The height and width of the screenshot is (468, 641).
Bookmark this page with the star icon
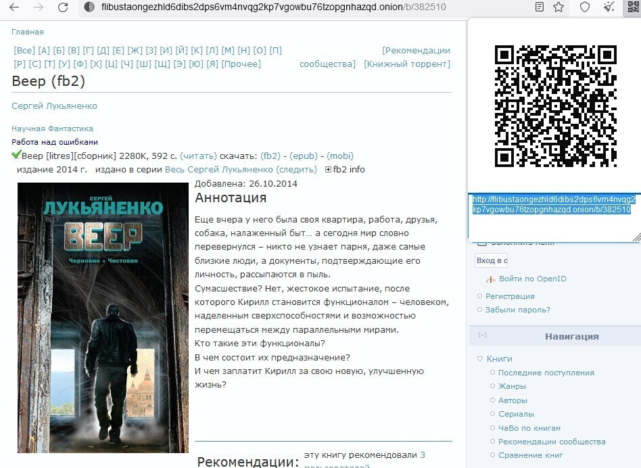559,7
